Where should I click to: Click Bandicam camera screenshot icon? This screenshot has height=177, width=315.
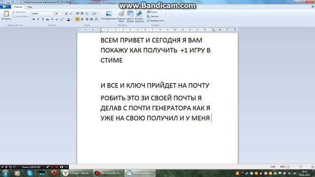pos(62,167)
